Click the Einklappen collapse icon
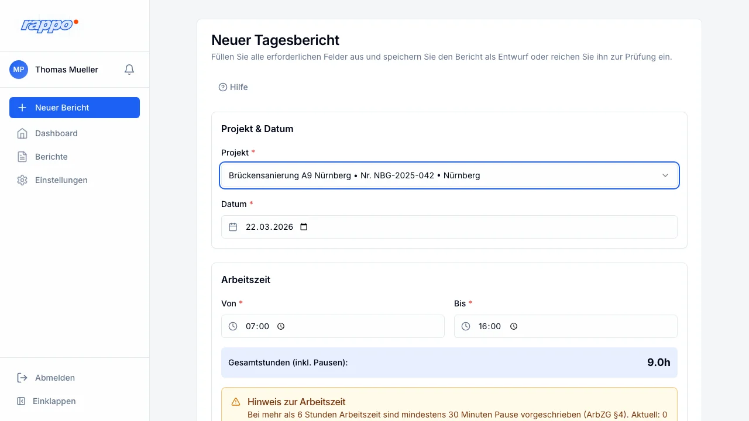The image size is (749, 421). pos(21,401)
